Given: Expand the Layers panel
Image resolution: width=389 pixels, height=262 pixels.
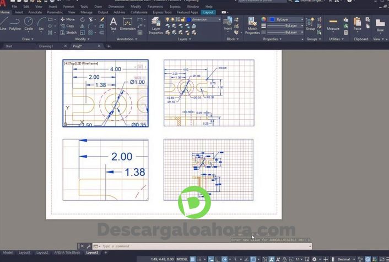Looking at the screenshot, I should (185, 39).
